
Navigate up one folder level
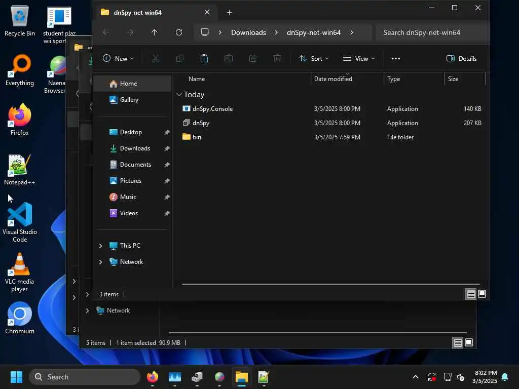coord(155,32)
